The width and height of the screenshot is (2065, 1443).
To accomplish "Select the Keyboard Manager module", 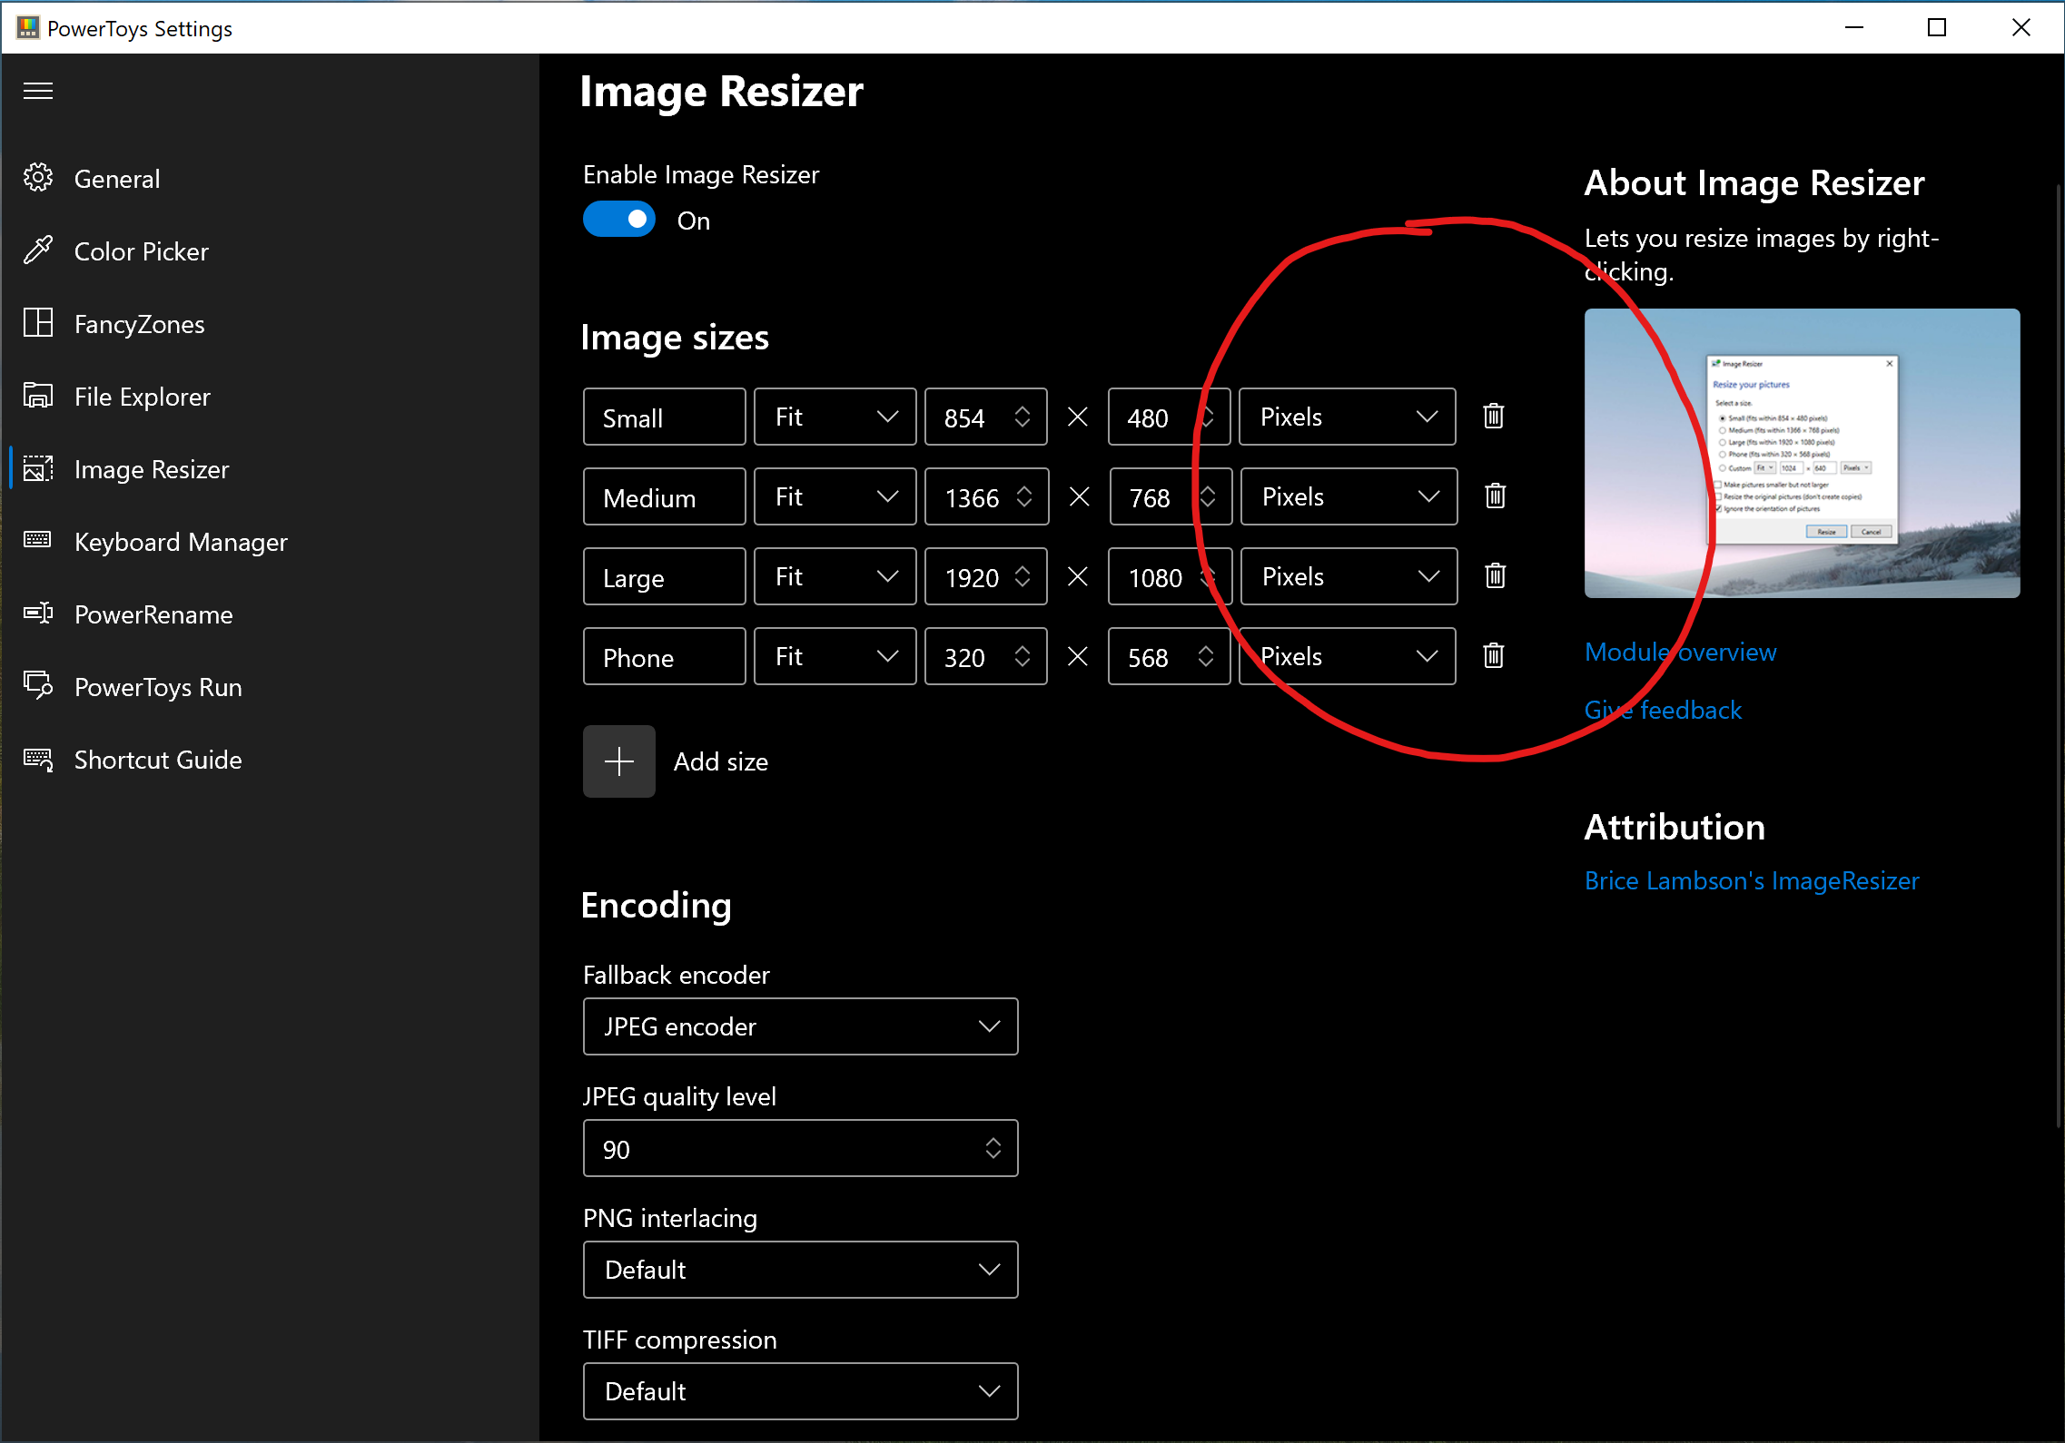I will click(180, 542).
